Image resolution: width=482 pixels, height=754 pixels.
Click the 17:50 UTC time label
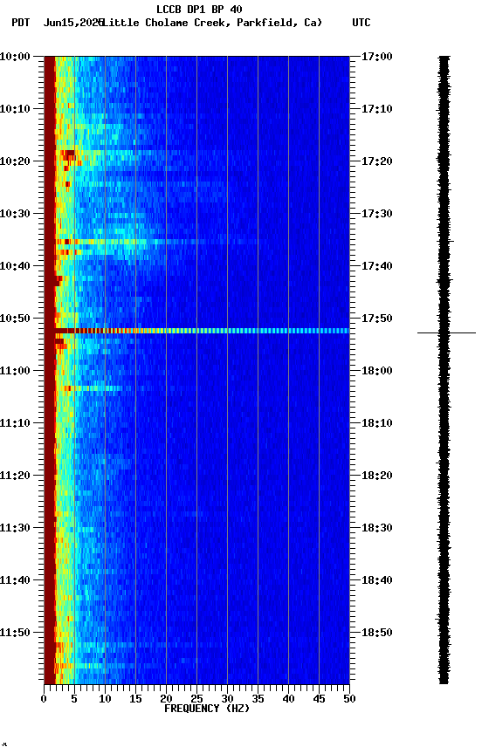click(x=377, y=319)
